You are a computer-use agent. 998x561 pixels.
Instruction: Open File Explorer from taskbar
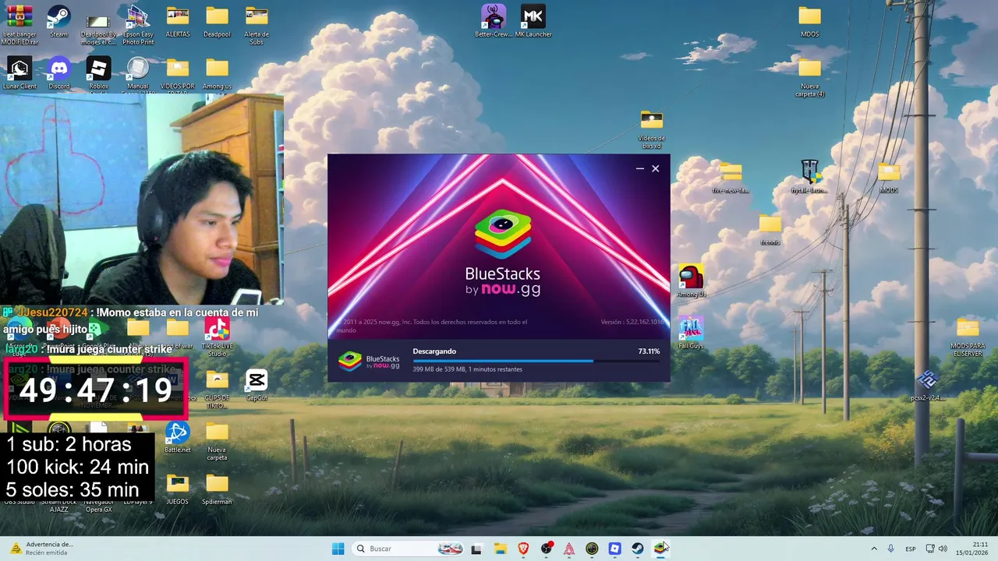click(500, 549)
